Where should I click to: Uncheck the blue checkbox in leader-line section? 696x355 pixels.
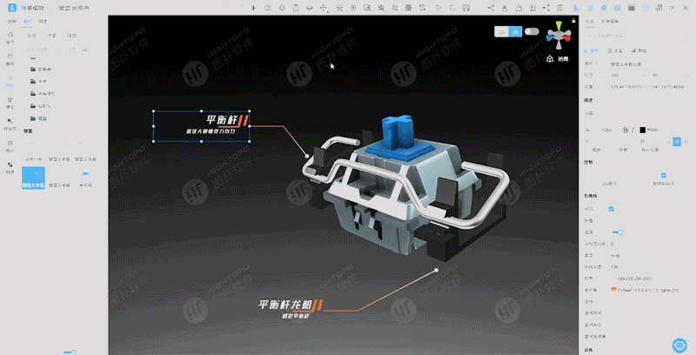[x=612, y=209]
